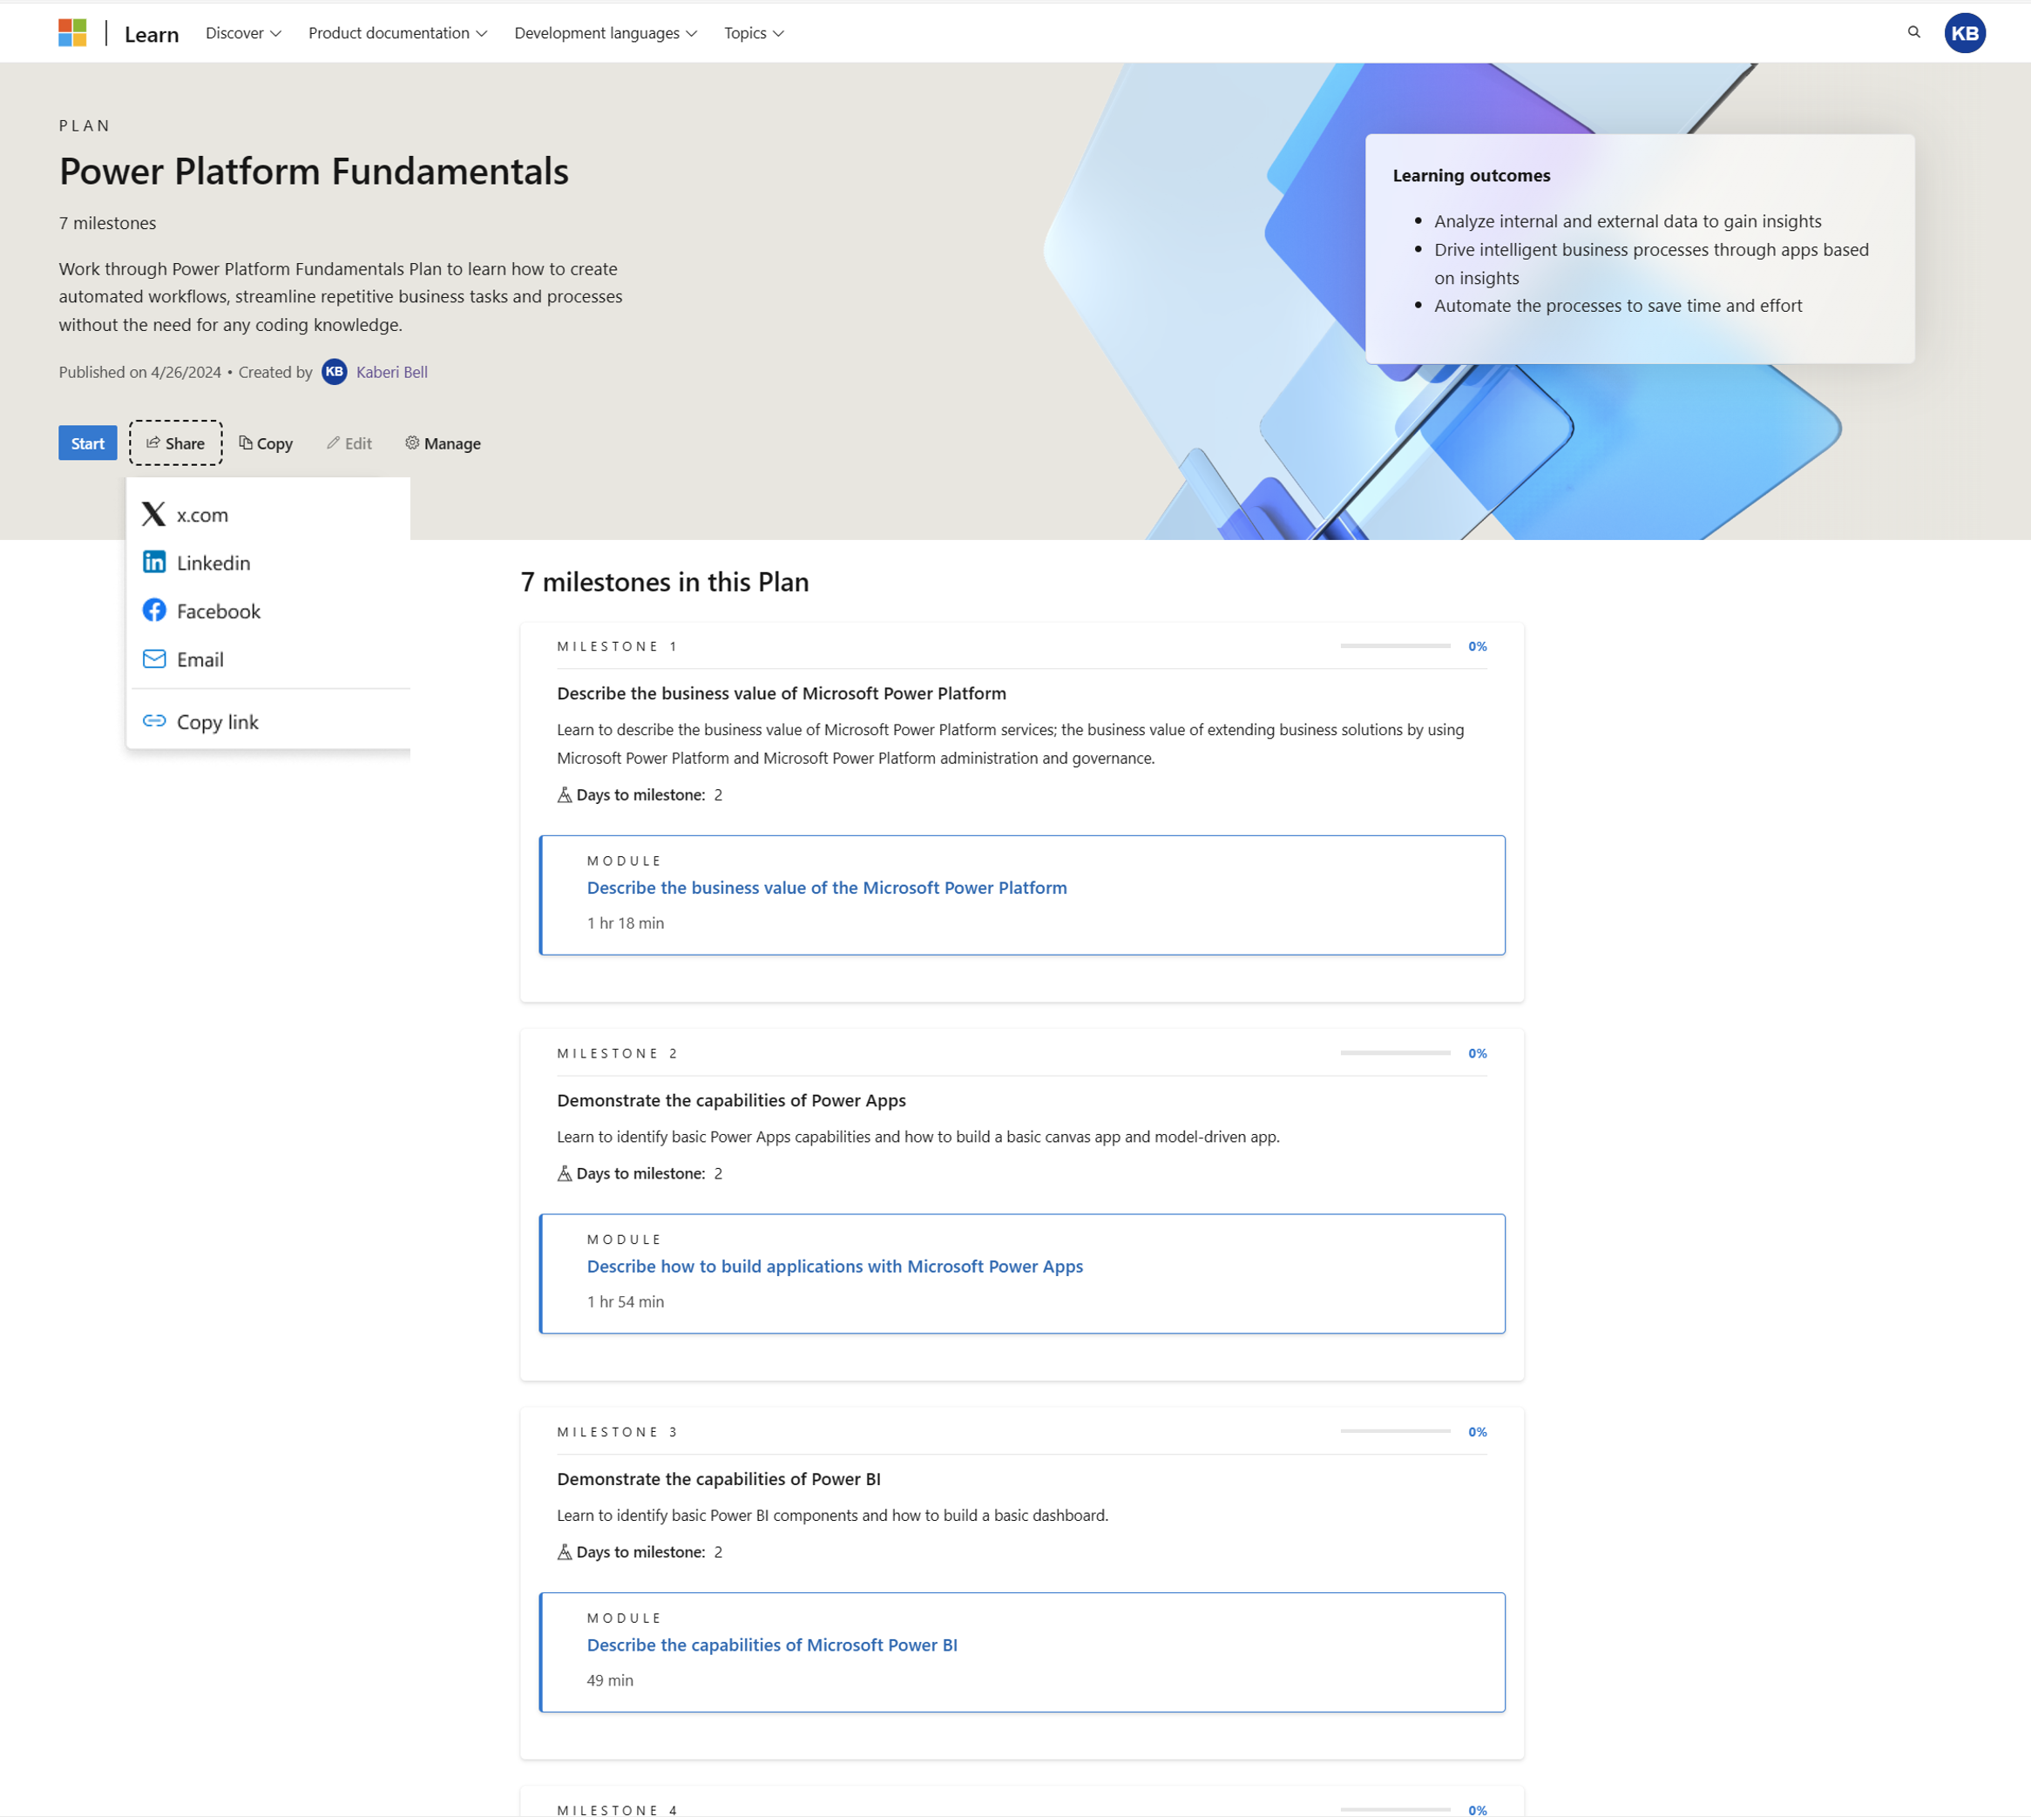Click the Kaberi Bell creator profile link
Viewport: 2031px width, 1817px height.
[389, 372]
